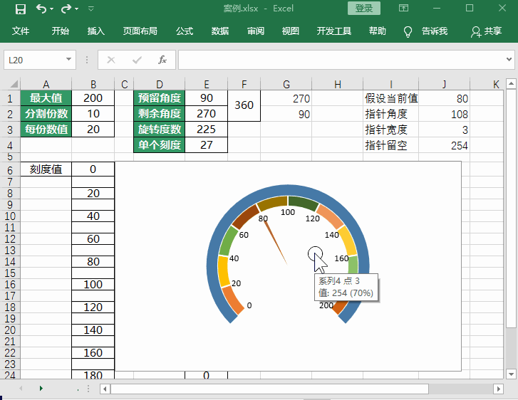The width and height of the screenshot is (518, 400).
Task: Click the Undo arrow icon
Action: pos(41,9)
